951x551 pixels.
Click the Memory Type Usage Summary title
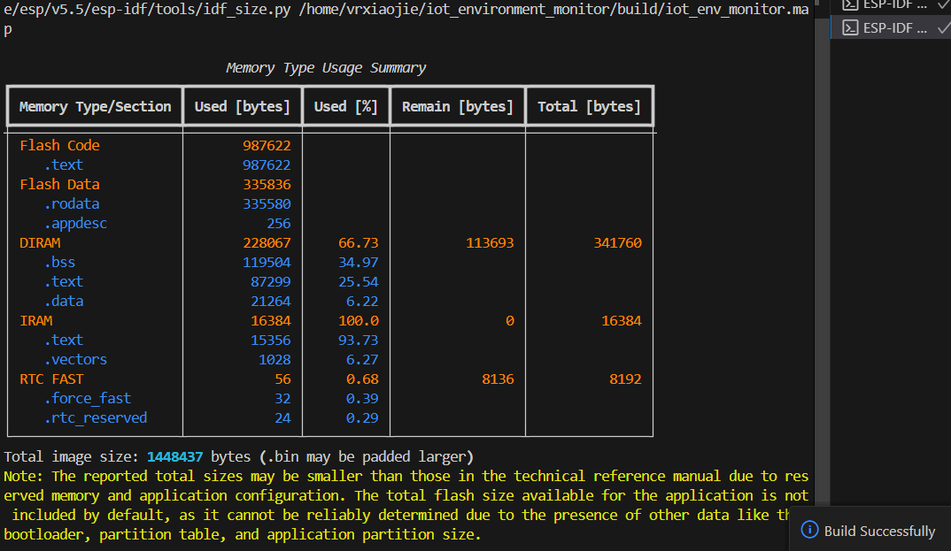(326, 68)
